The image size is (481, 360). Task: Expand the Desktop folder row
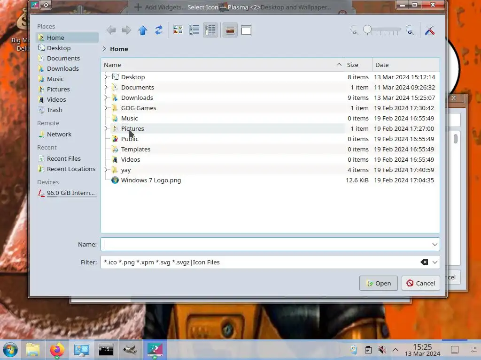tap(106, 77)
